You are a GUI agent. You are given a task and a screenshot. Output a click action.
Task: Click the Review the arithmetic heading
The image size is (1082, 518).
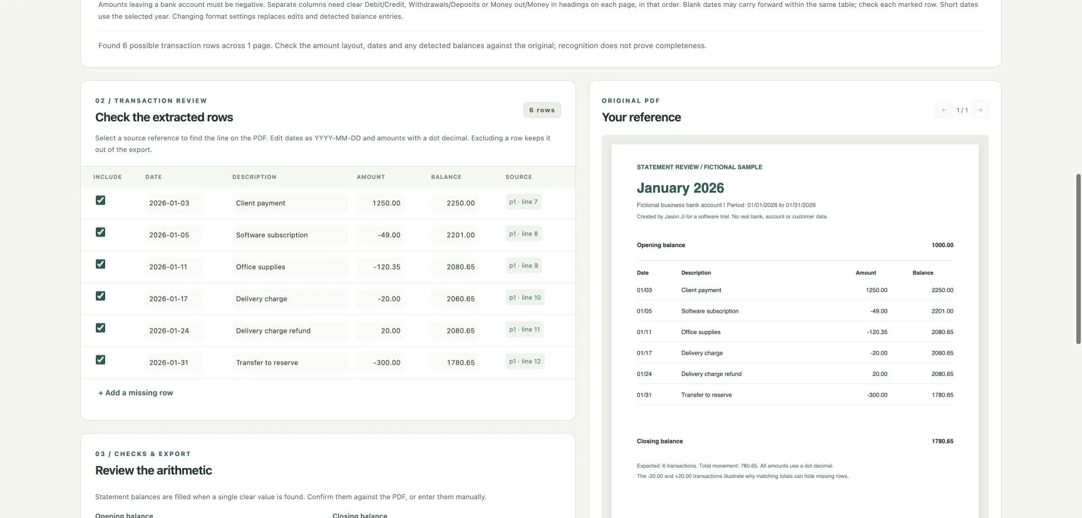tap(153, 470)
